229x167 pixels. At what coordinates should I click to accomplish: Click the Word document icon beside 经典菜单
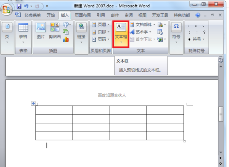point(18,15)
